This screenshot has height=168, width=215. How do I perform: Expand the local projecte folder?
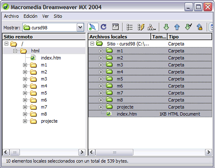coord(101,107)
